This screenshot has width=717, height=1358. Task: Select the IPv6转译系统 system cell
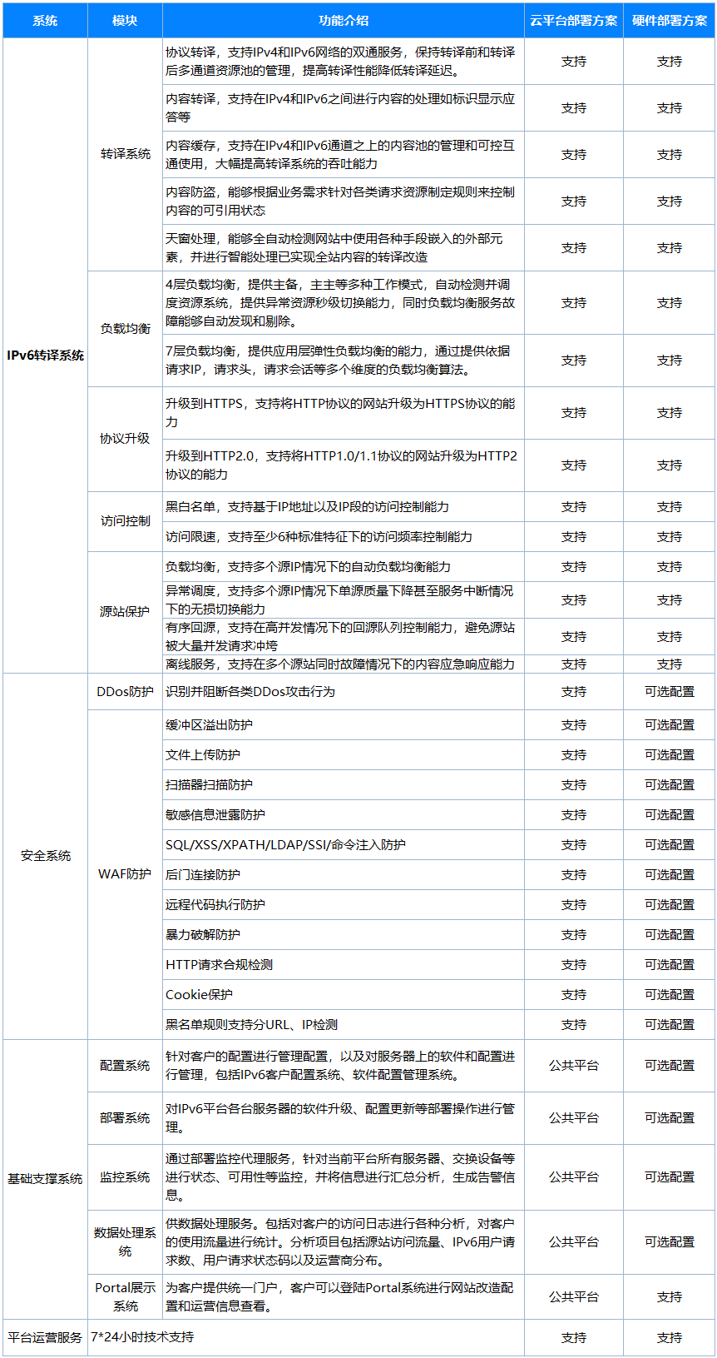[x=45, y=356]
